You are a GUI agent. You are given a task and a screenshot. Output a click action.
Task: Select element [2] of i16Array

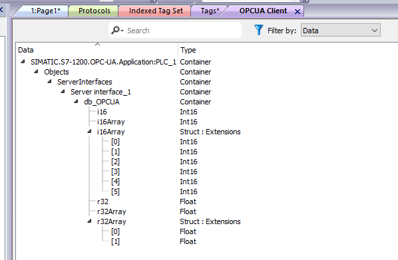pos(115,162)
